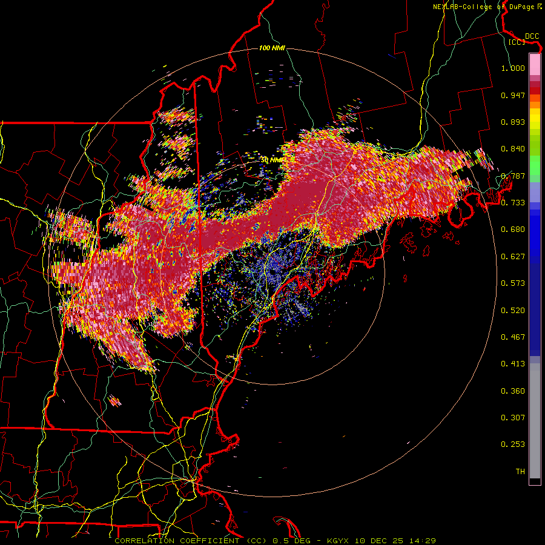Select the 0.413 legend value
This screenshot has width=545, height=545.
click(x=513, y=364)
